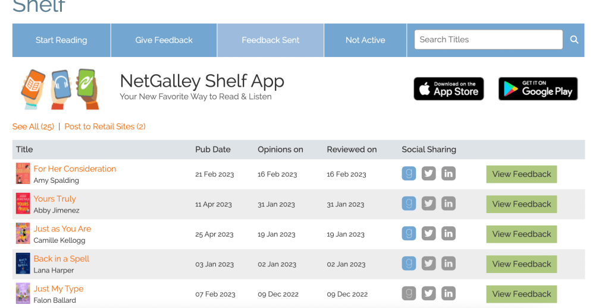Open the Yours Truly book cover thumbnail
Screen dimensions: 608x308
23,204
